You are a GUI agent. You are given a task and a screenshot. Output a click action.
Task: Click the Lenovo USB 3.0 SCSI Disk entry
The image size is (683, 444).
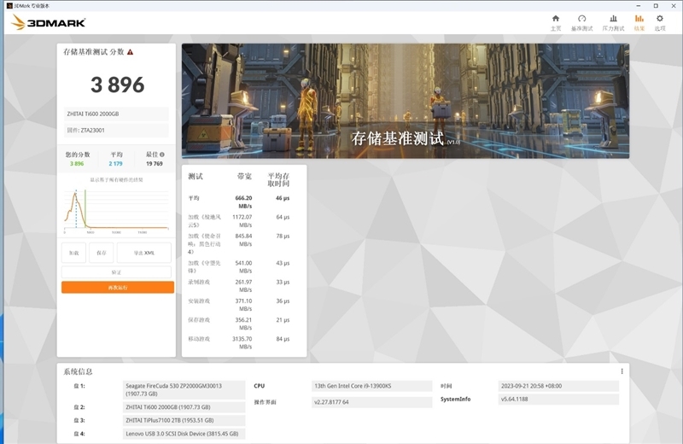click(x=184, y=434)
